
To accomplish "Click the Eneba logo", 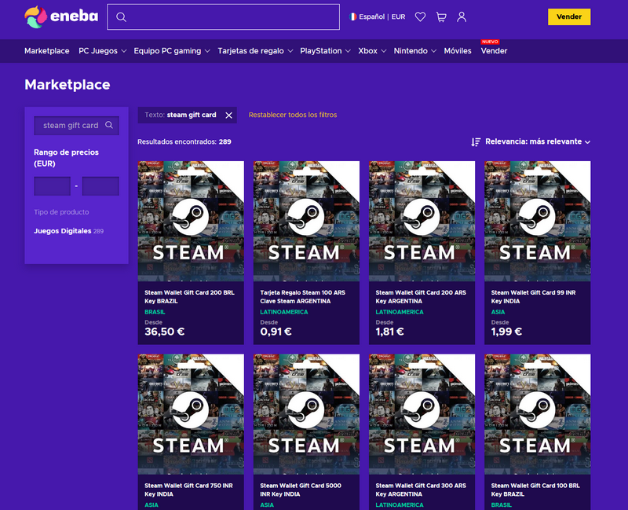I will coord(61,17).
